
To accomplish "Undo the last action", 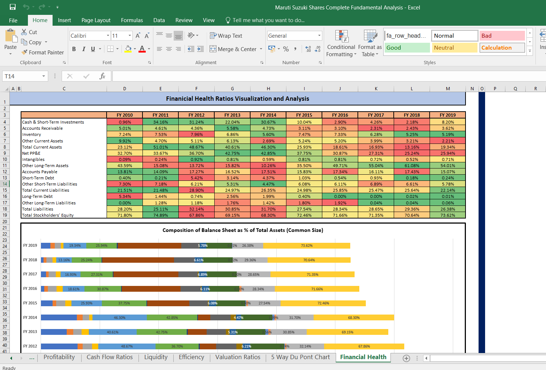I will point(26,7).
